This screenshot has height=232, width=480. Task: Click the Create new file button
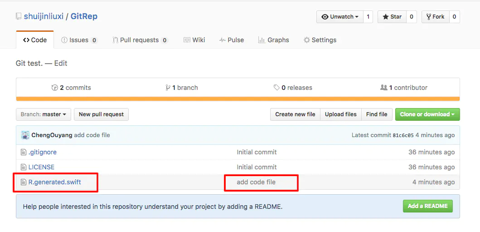tap(295, 114)
